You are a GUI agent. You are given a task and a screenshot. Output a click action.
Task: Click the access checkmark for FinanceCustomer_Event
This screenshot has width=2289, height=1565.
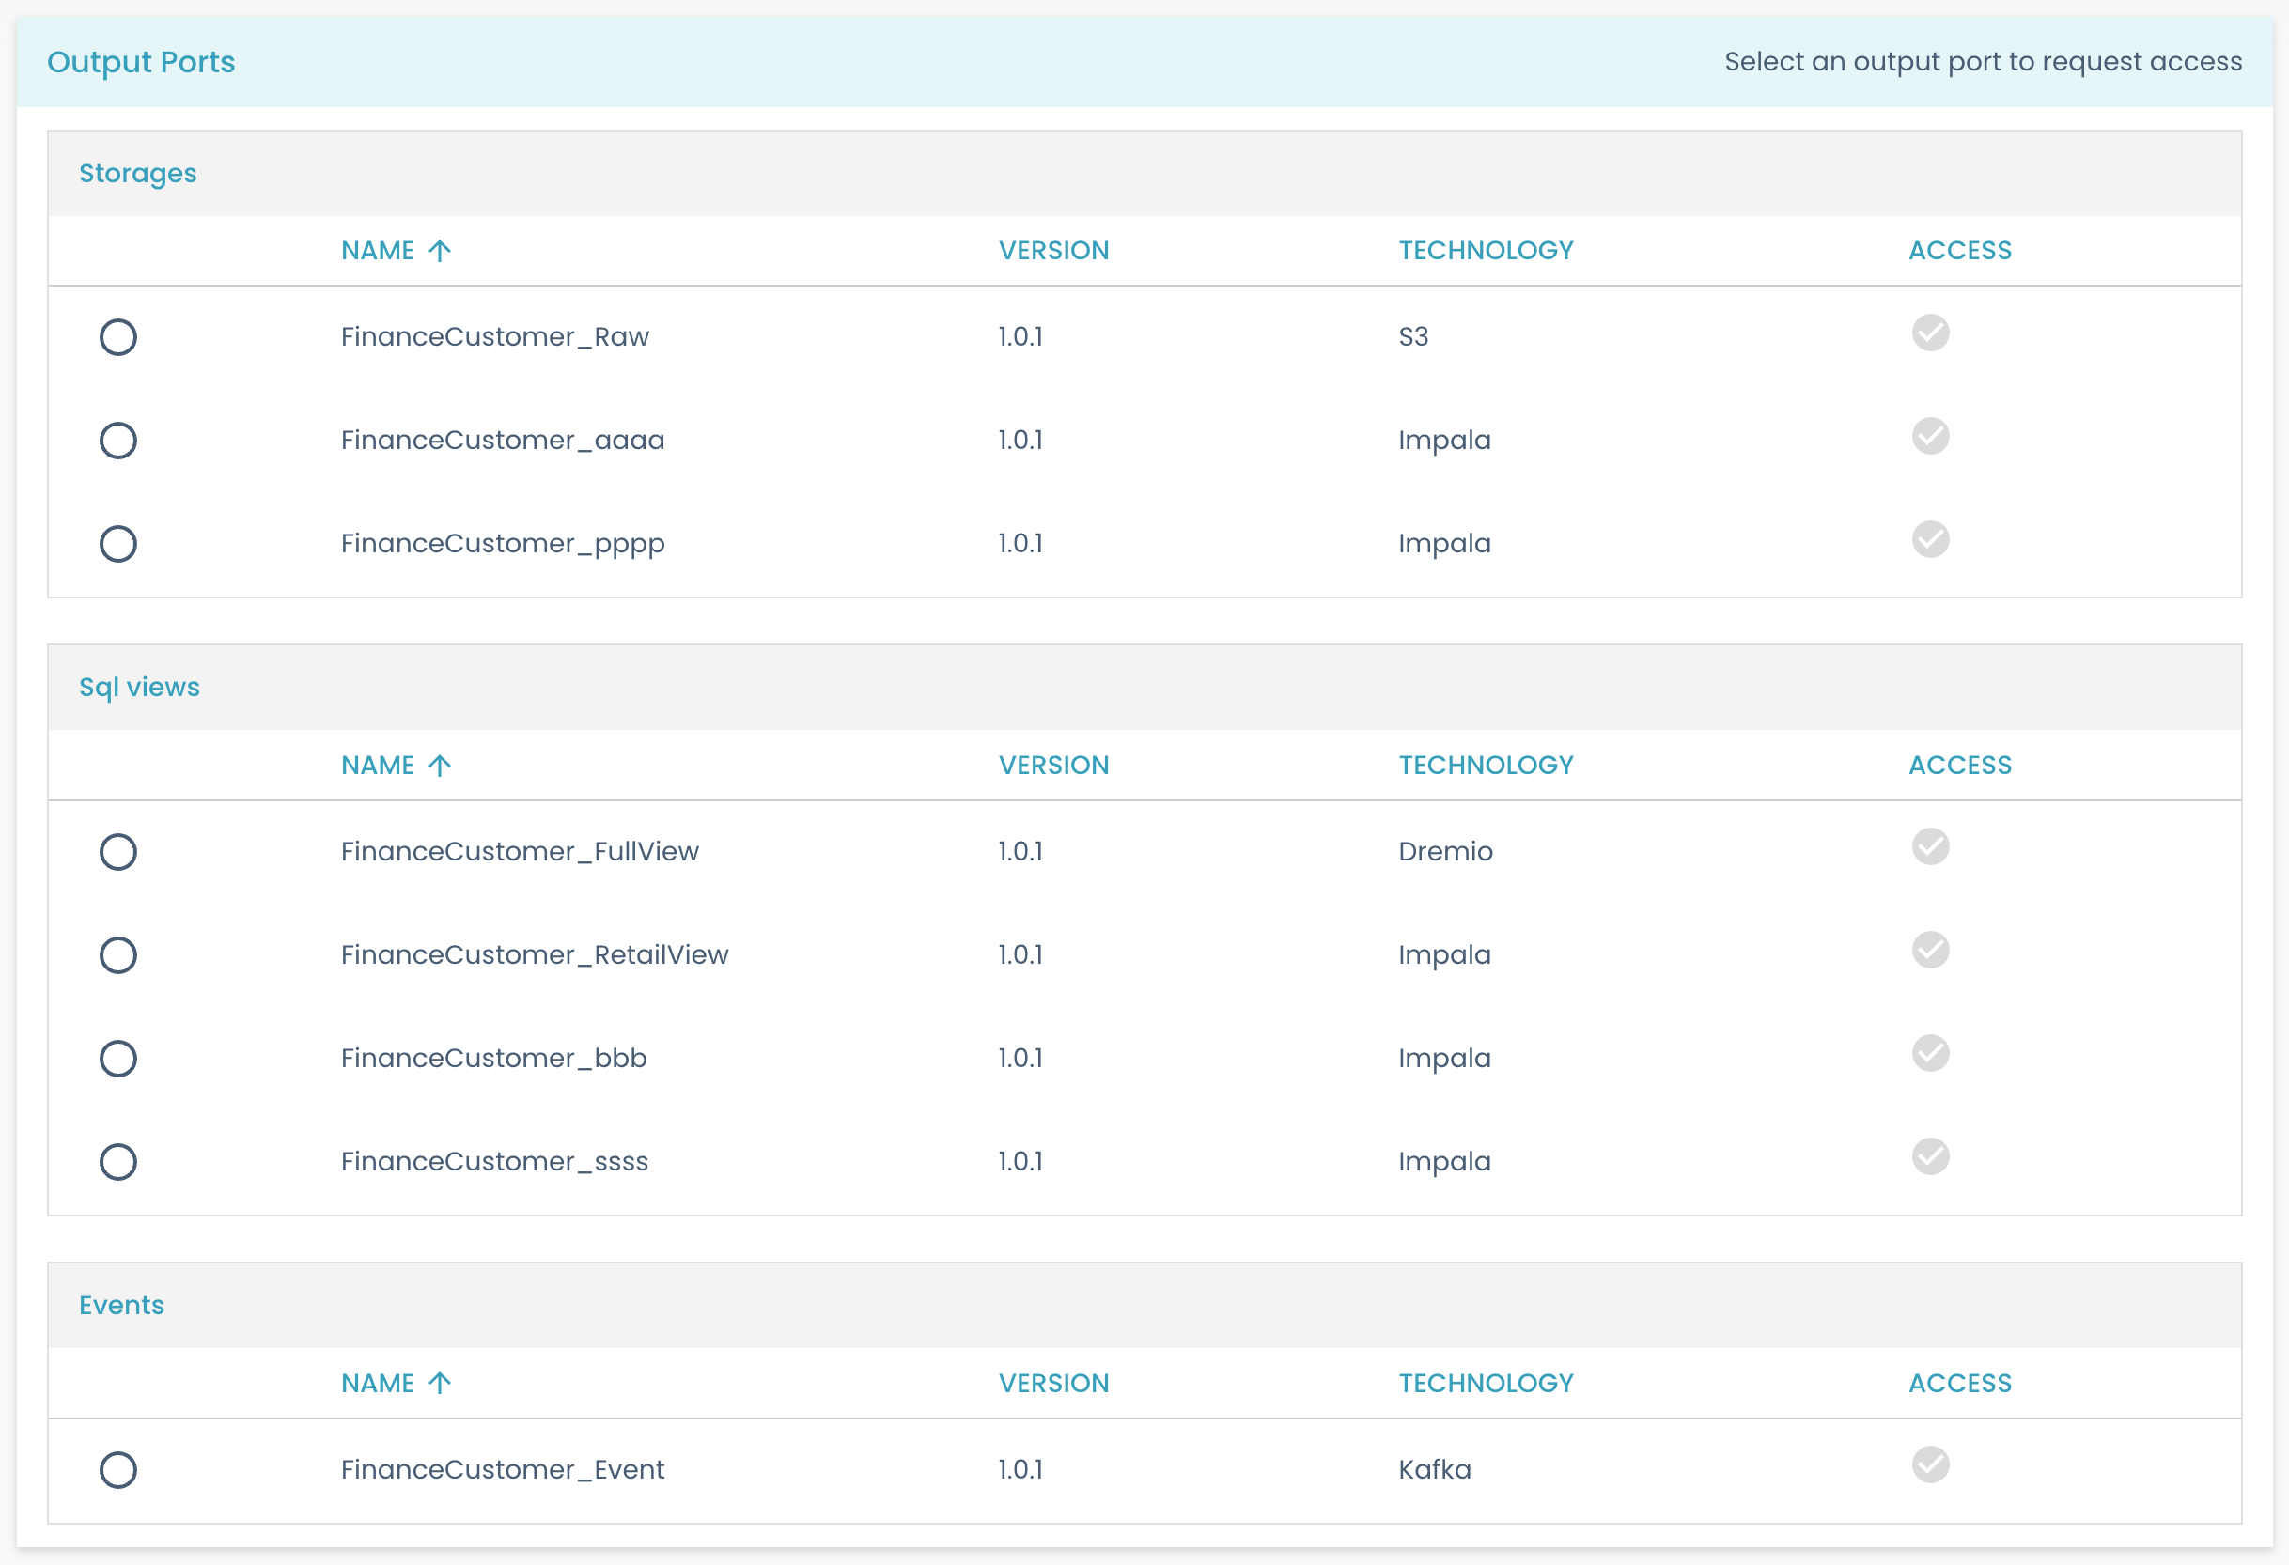click(1930, 1467)
